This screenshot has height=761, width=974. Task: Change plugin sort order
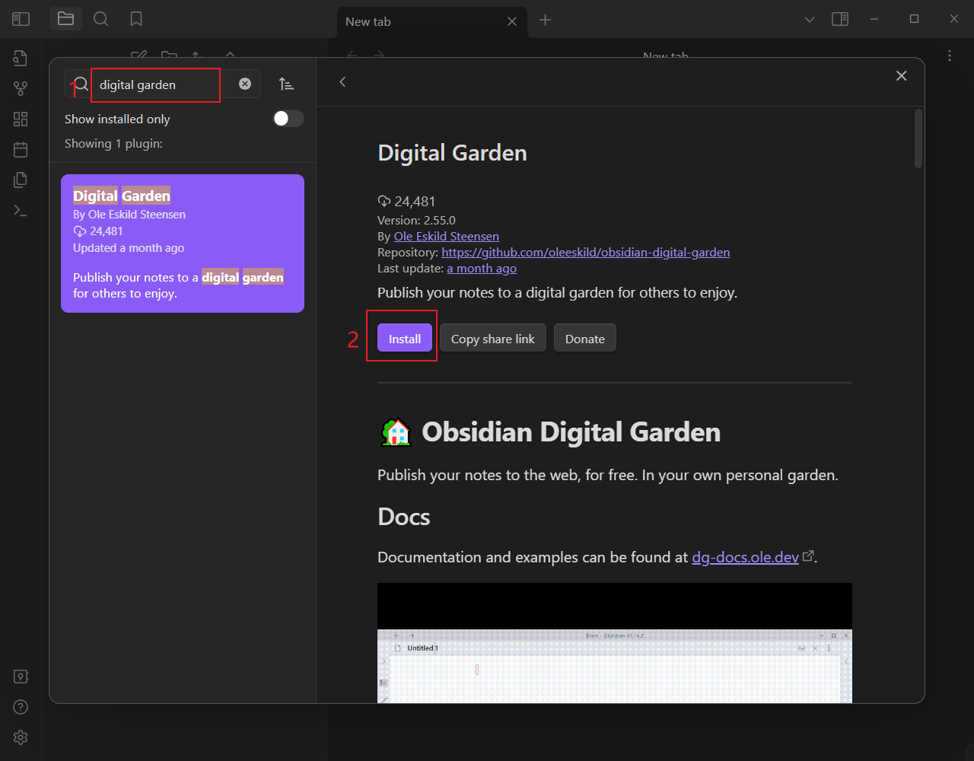287,84
